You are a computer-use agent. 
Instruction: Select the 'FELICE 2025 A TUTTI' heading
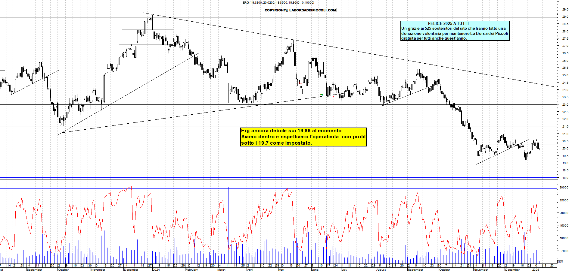448,23
